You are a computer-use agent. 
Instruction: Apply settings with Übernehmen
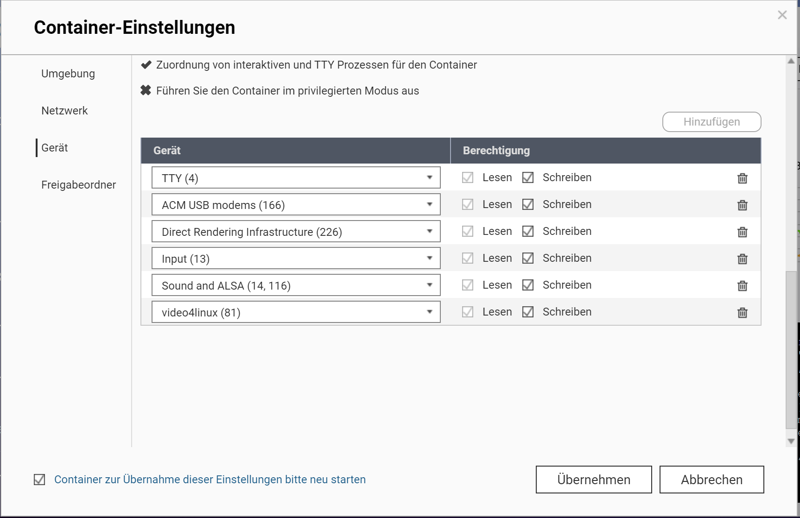click(594, 480)
